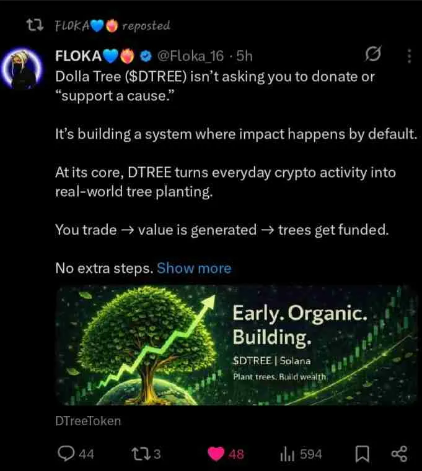Image resolution: width=422 pixels, height=471 pixels.
Task: Click the repost arrows beside 'reposted'
Action: [37, 25]
